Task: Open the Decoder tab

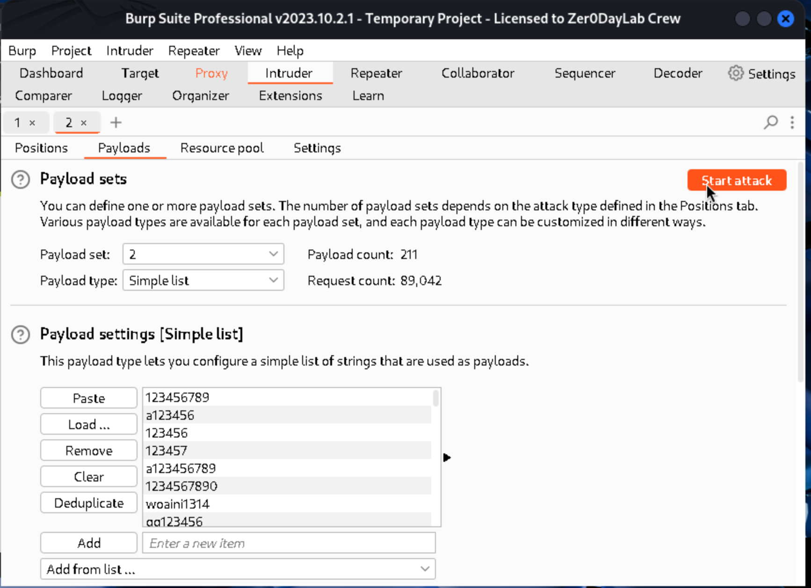Action: 678,73
